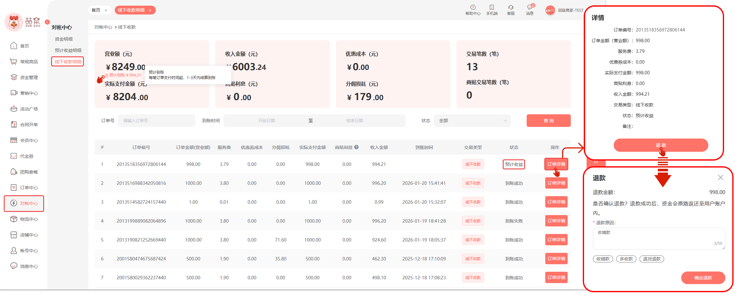
Task: Click 到账失败 status in row 4
Action: coord(514,221)
